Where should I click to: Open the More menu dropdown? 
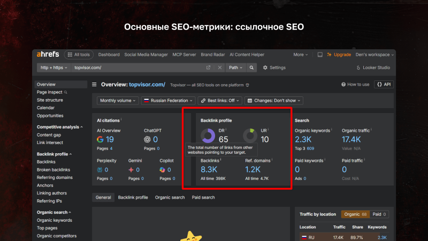point(301,55)
